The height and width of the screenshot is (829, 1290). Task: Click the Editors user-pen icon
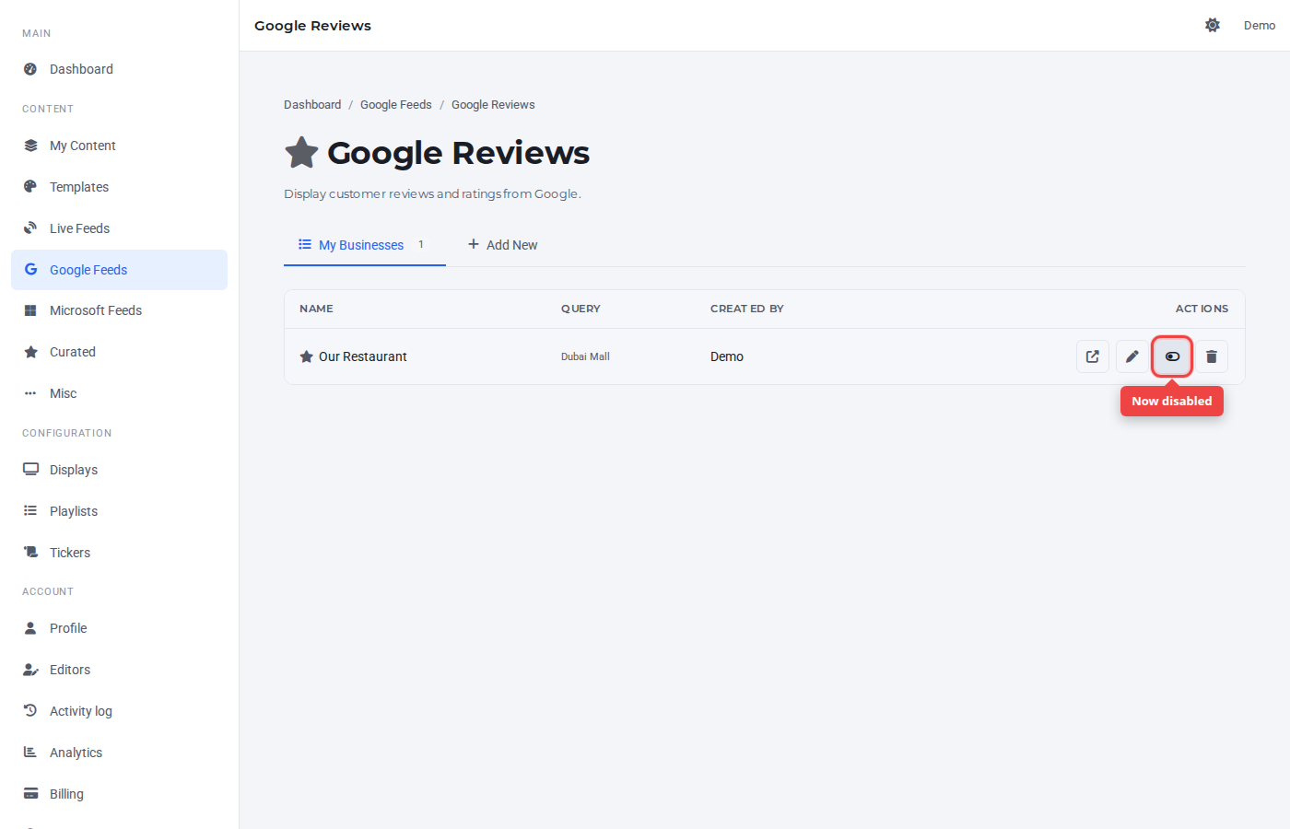click(30, 670)
